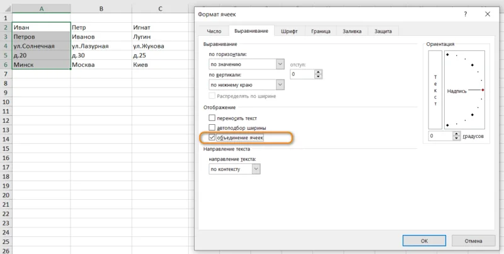The image size is (504, 254).
Task: Increase отступ value with up arrow
Action: click(x=318, y=71)
